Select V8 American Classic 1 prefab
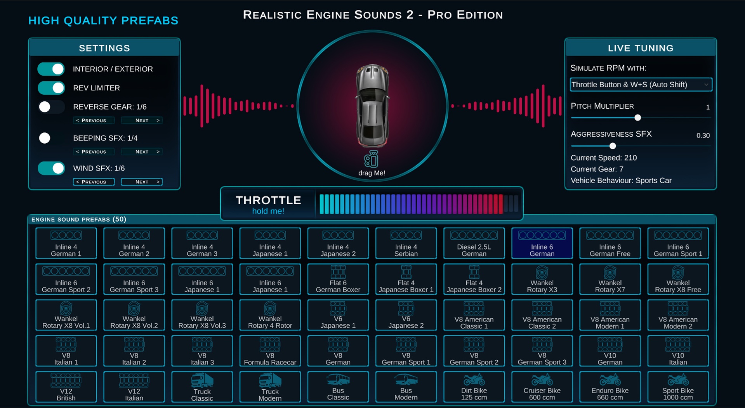 474,315
